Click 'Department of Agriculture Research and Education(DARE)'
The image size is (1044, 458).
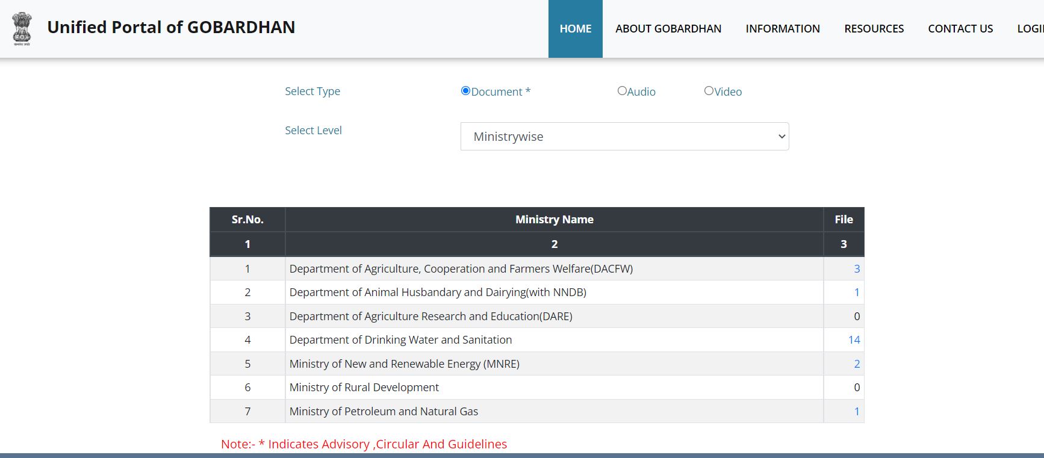point(431,317)
